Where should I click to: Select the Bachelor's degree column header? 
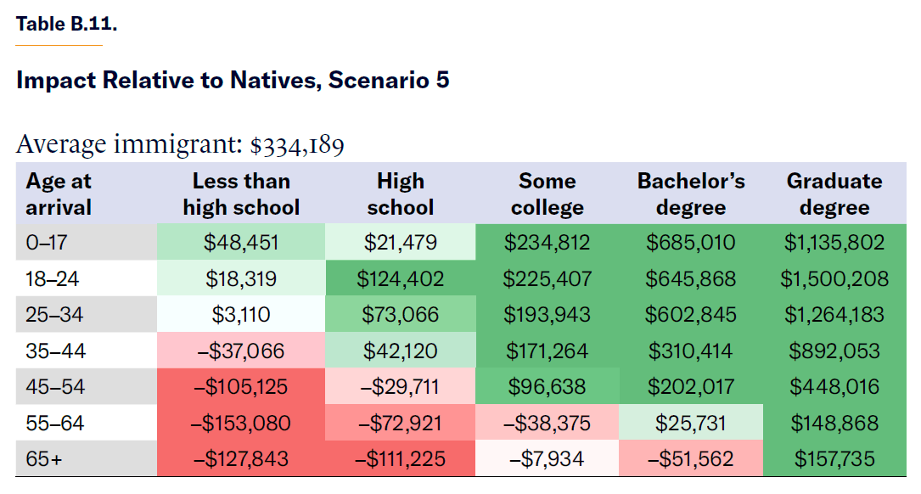[x=691, y=194]
